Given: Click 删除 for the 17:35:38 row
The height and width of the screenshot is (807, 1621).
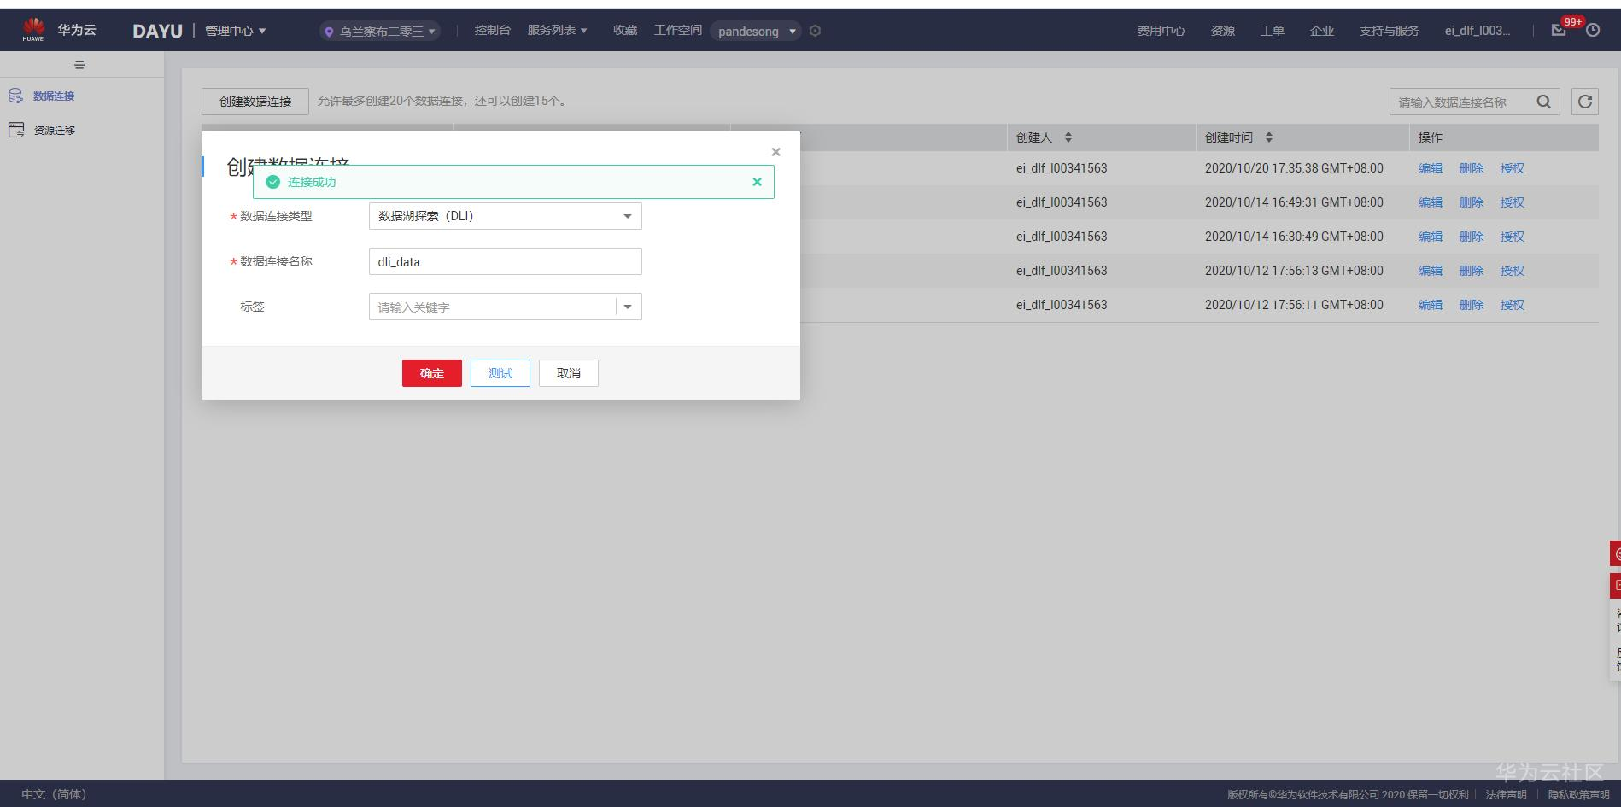Looking at the screenshot, I should [1472, 168].
